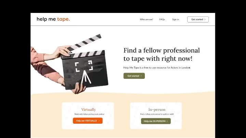
Task: Click the white tripod icon on clapperboard
Action: pos(86,77)
